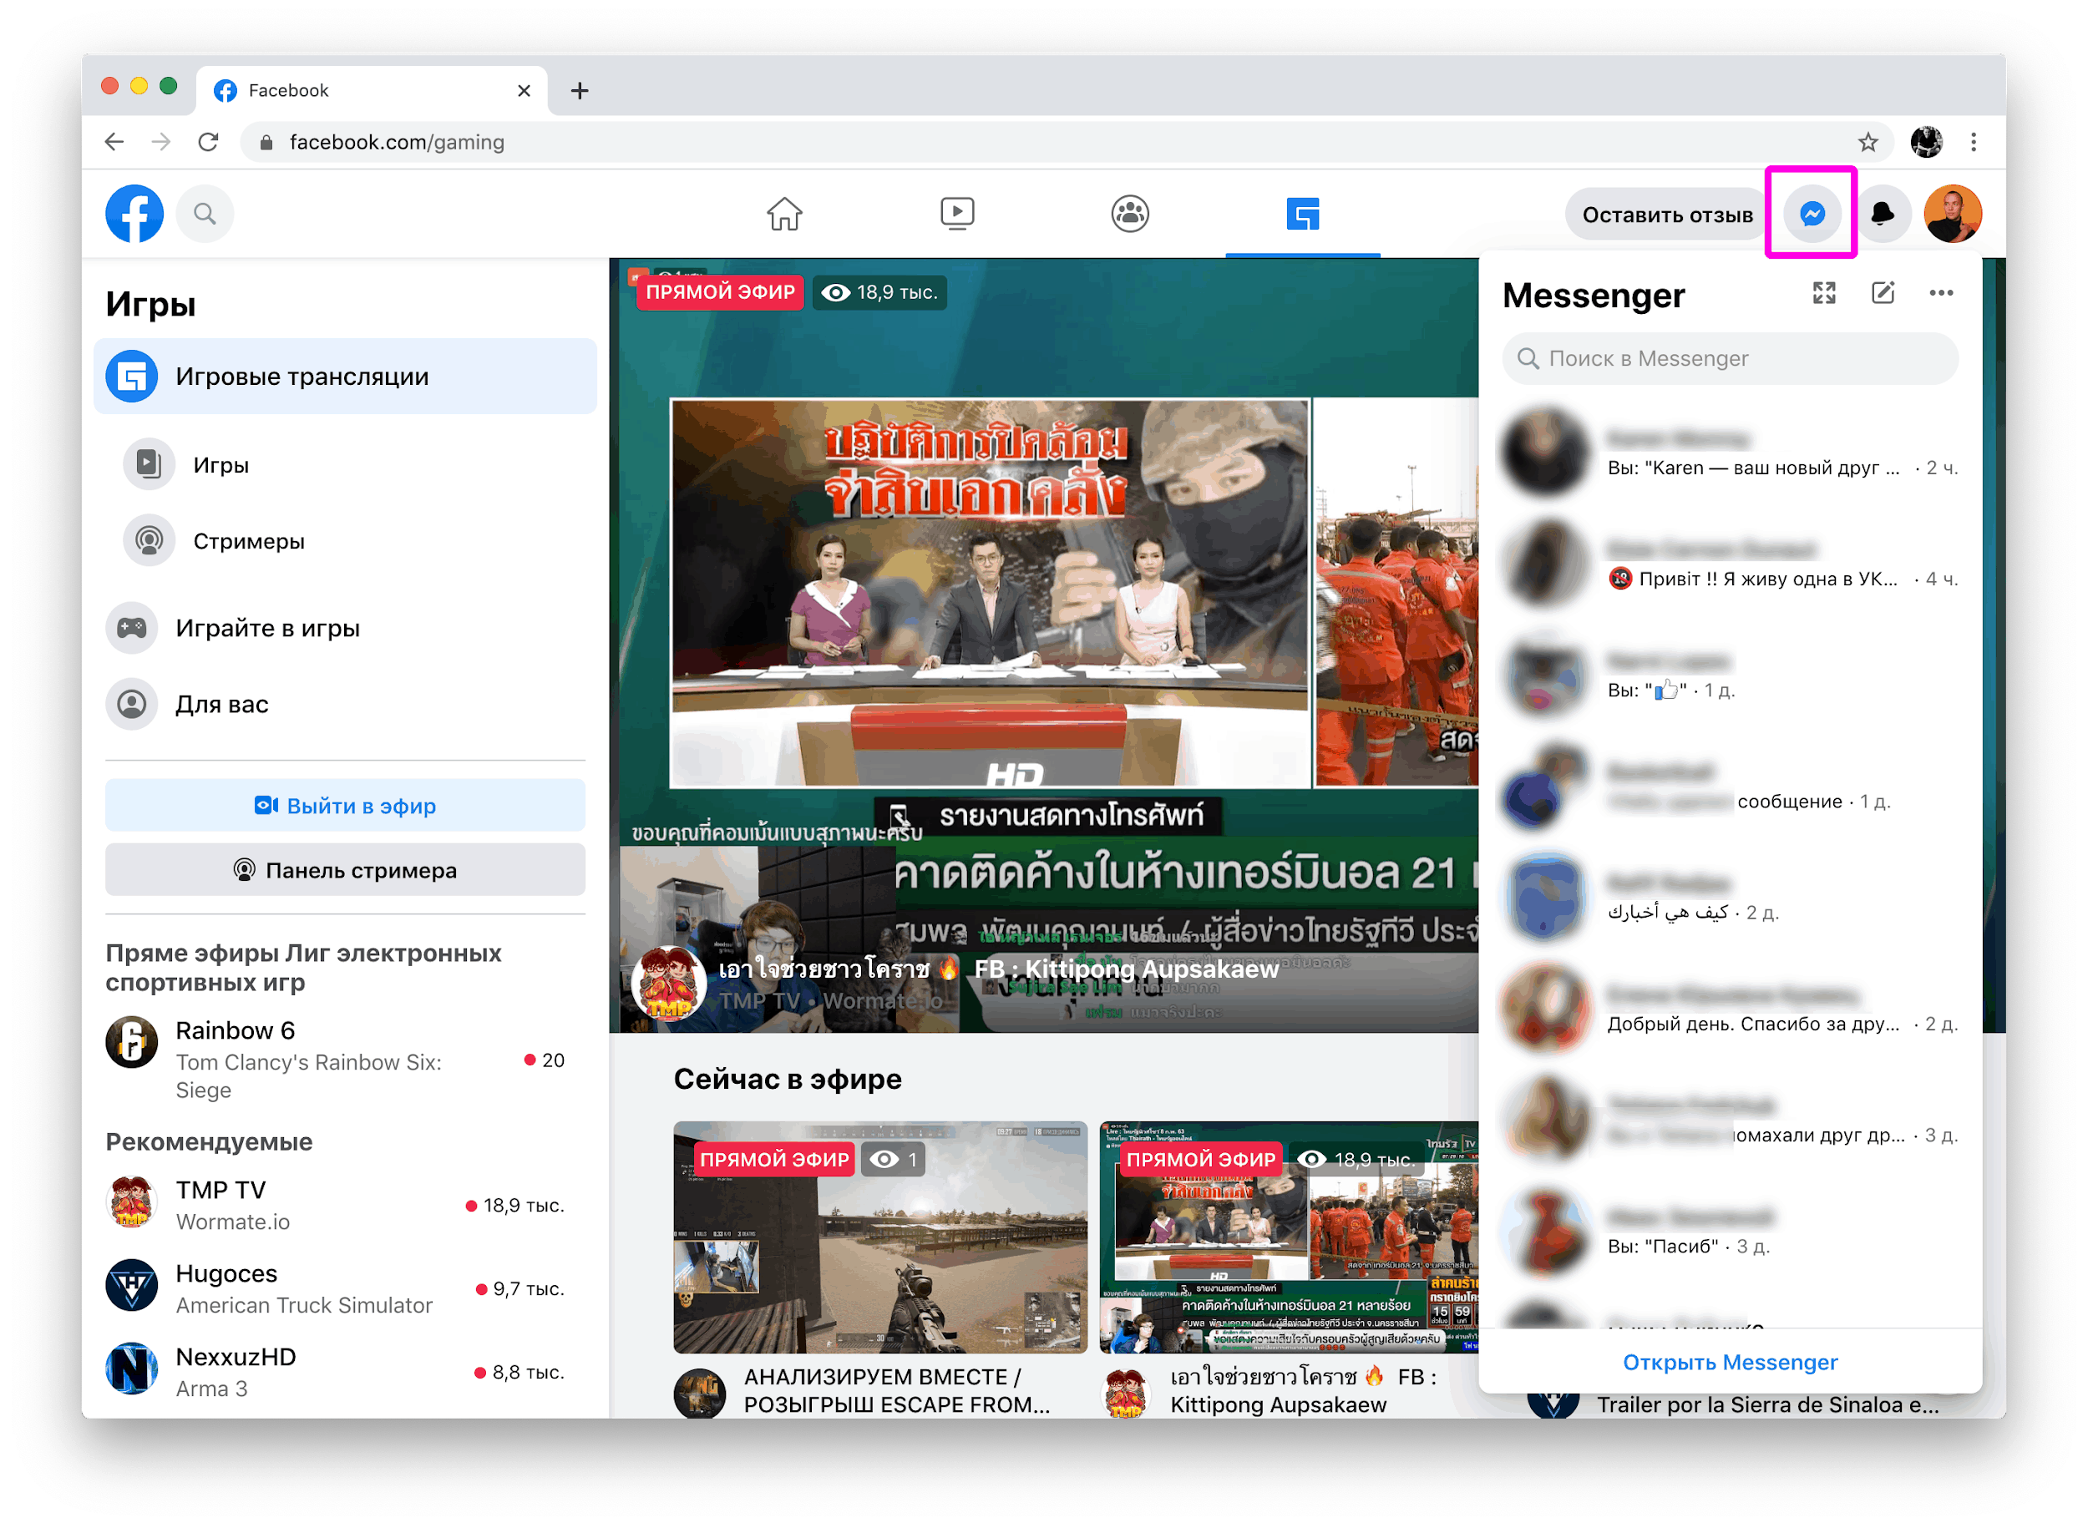Click the TMP TV avatar on the featured video
The height and width of the screenshot is (1528, 2088).
(x=668, y=984)
